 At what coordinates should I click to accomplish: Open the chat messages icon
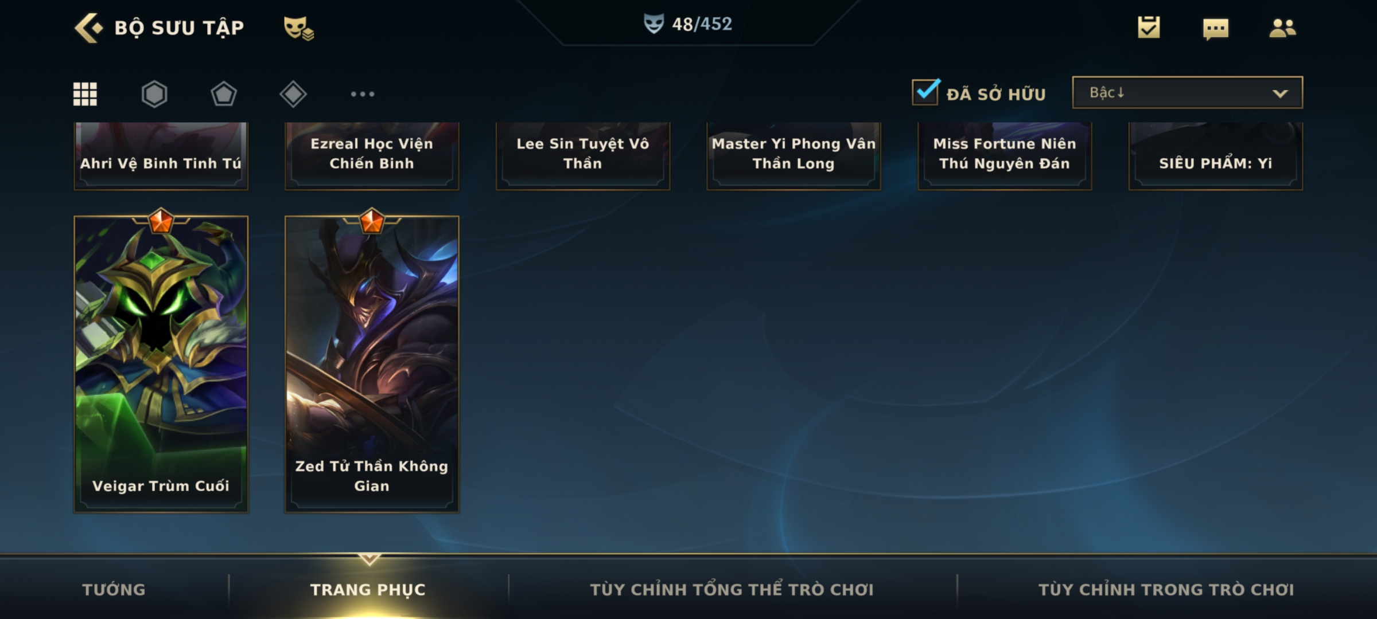(1216, 29)
